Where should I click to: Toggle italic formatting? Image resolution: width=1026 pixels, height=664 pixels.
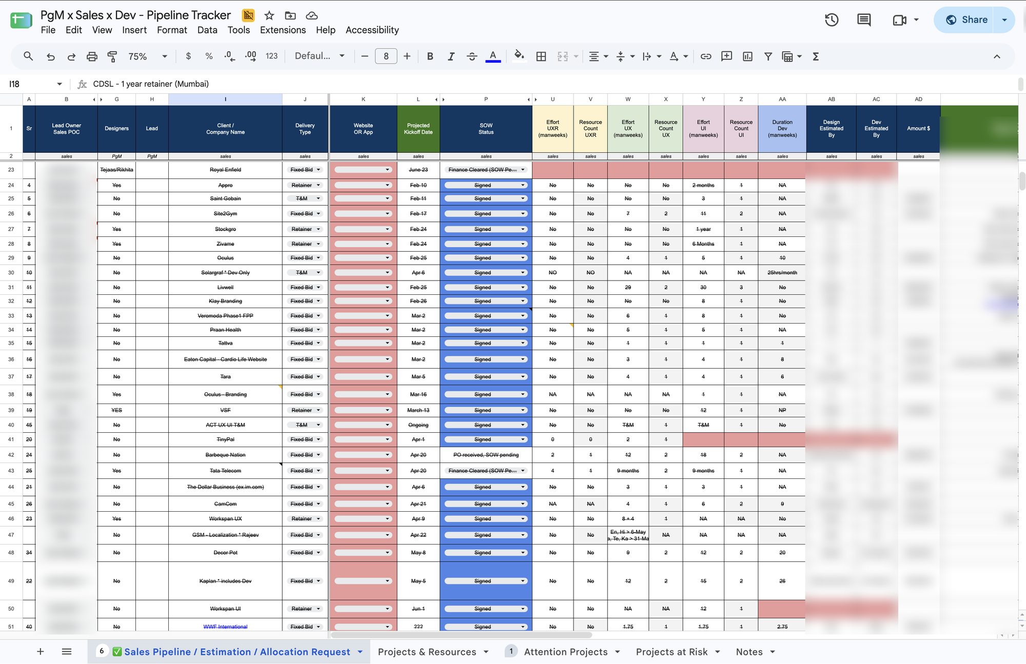[451, 56]
